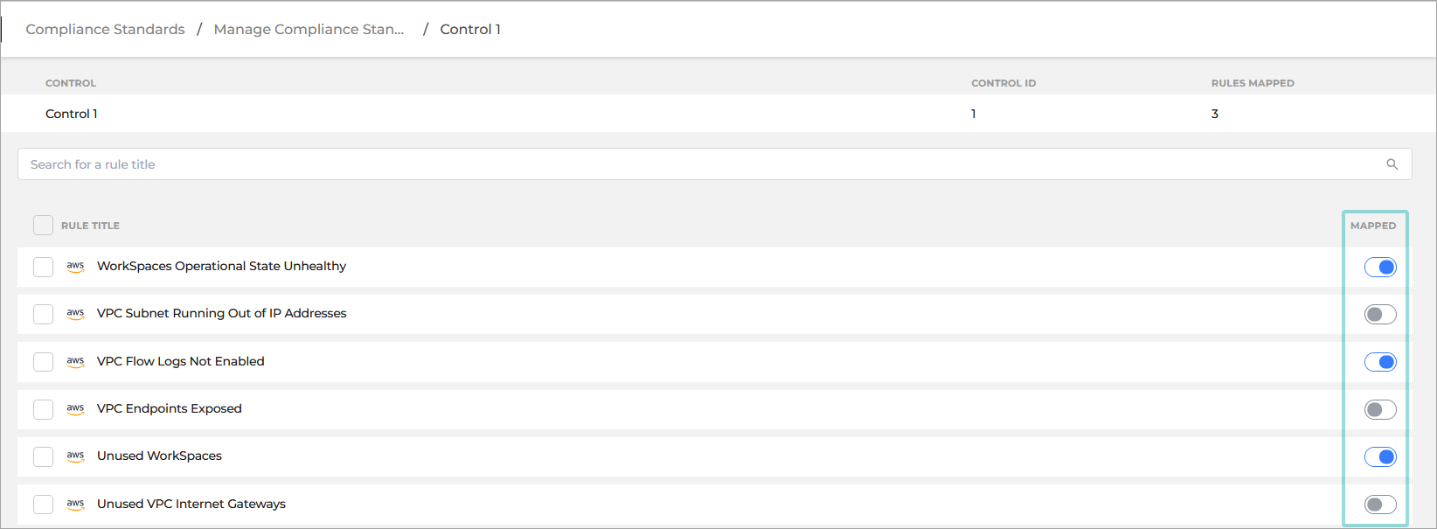Viewport: 1437px width, 529px height.
Task: Click the AWS icon next to Unused VPC Internet Gateways
Action: 75,504
